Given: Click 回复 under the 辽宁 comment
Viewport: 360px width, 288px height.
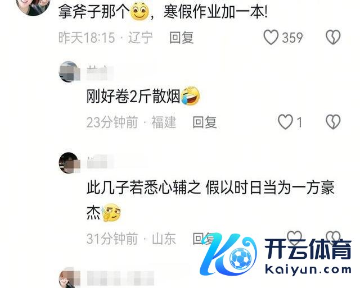Looking at the screenshot, I should click(181, 38).
